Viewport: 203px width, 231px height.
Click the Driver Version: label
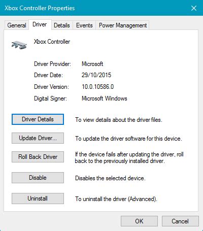pos(51,87)
